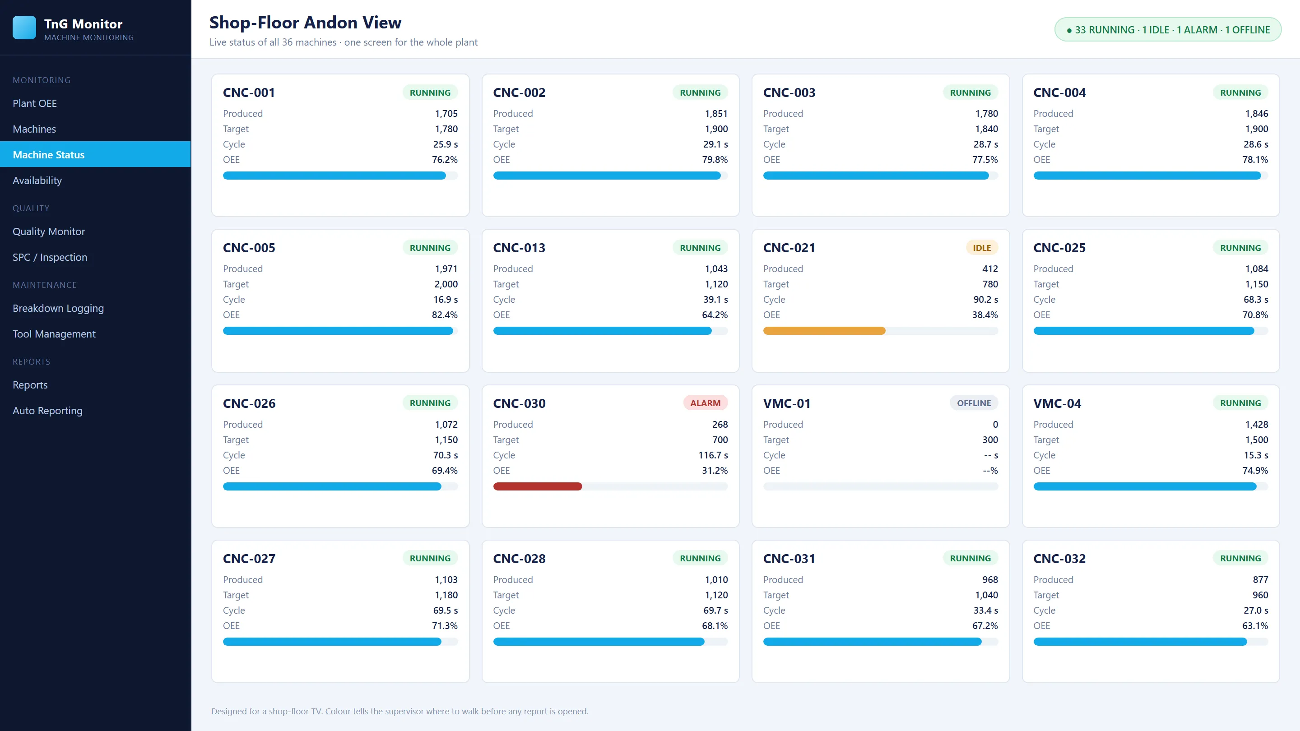The image size is (1300, 731).
Task: Click the red OEE bar on CNC-030
Action: tap(538, 486)
